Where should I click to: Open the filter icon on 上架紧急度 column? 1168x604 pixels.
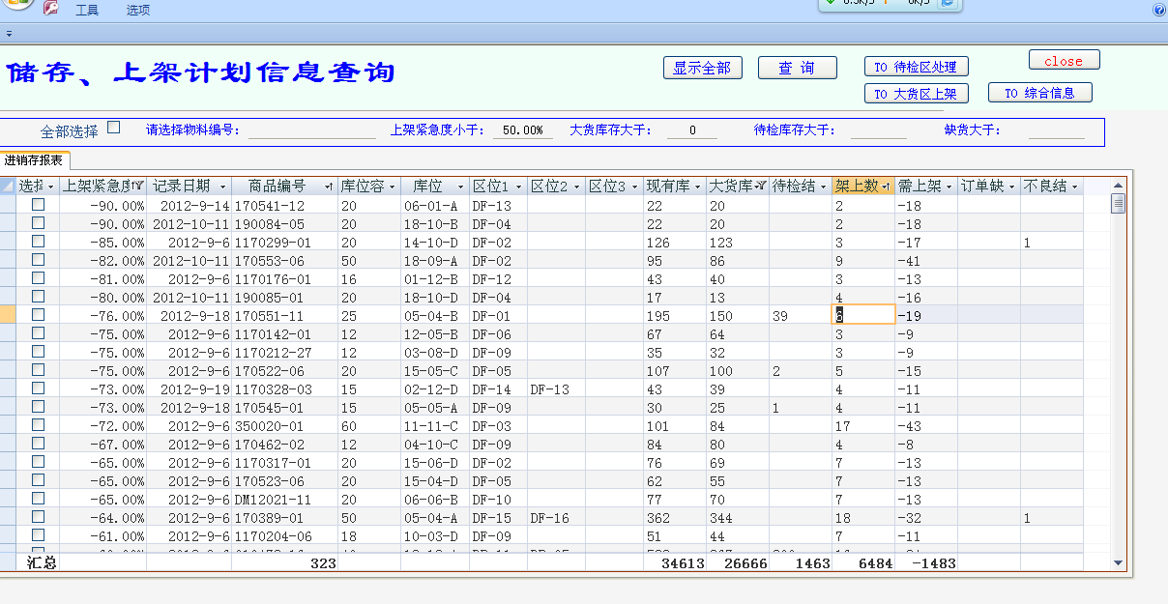(138, 187)
